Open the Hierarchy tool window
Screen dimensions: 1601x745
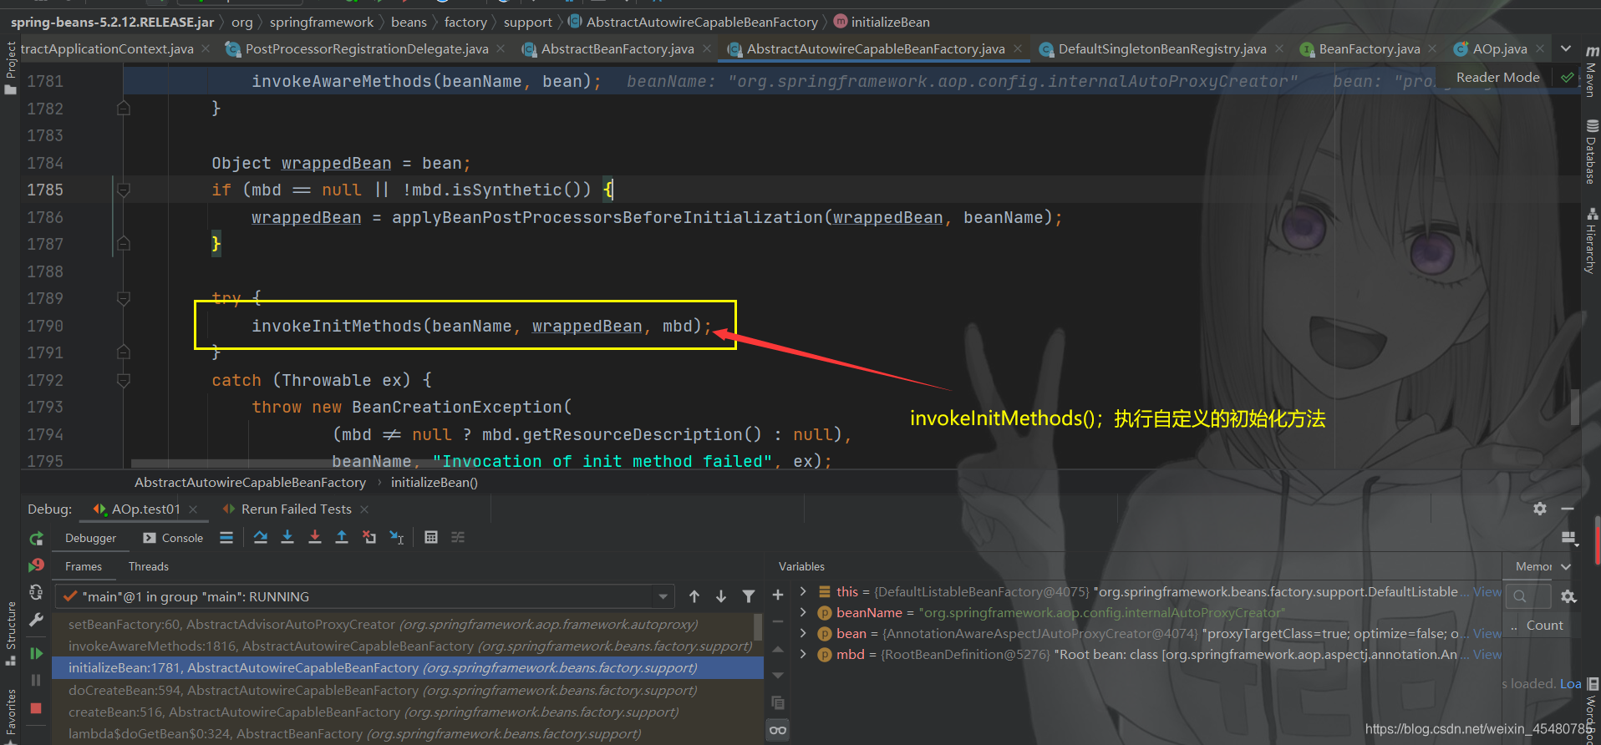pyautogui.click(x=1592, y=241)
